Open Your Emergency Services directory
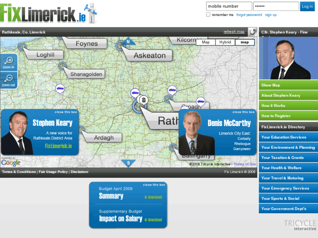 click(288, 188)
